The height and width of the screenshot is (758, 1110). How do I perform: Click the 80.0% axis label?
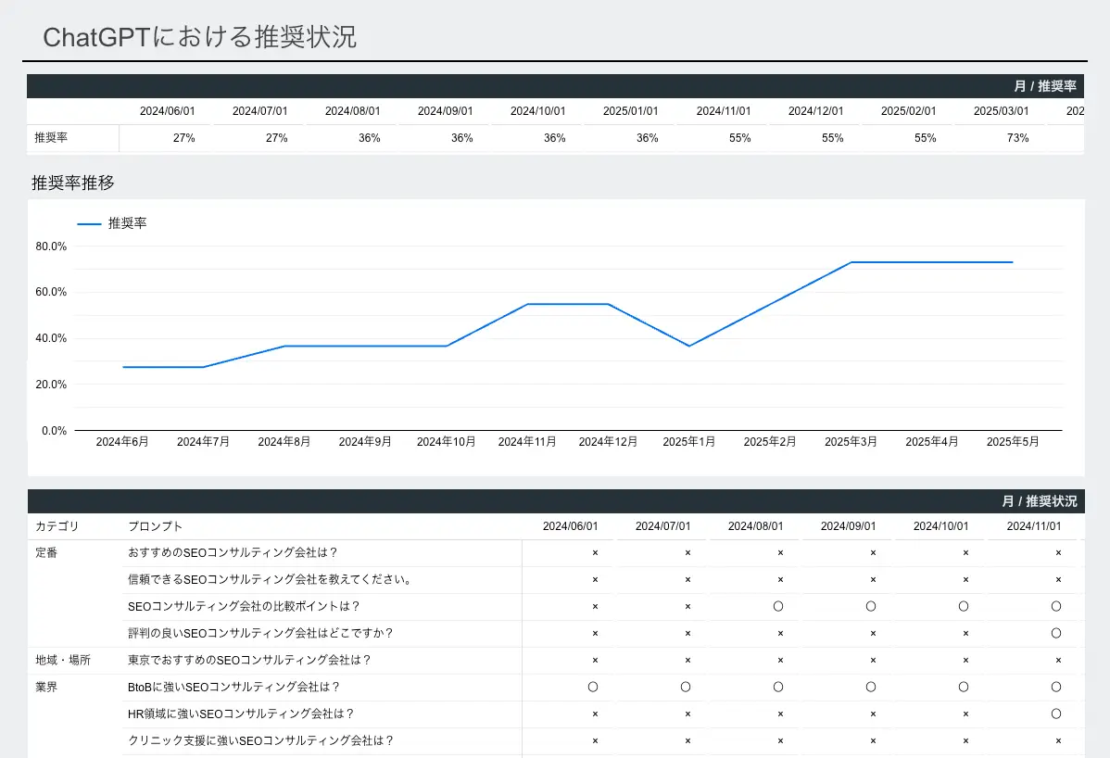click(x=51, y=246)
